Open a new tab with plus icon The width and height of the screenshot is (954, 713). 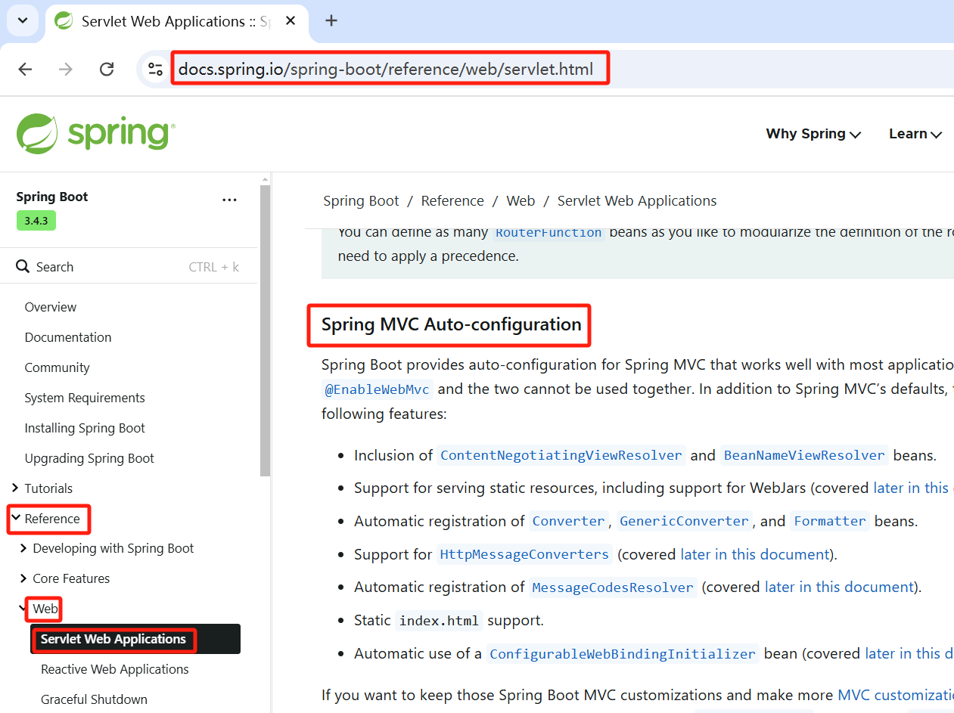click(x=331, y=20)
